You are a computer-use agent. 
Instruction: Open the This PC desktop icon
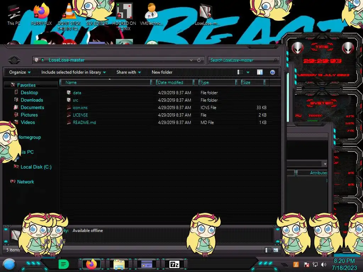click(x=14, y=15)
